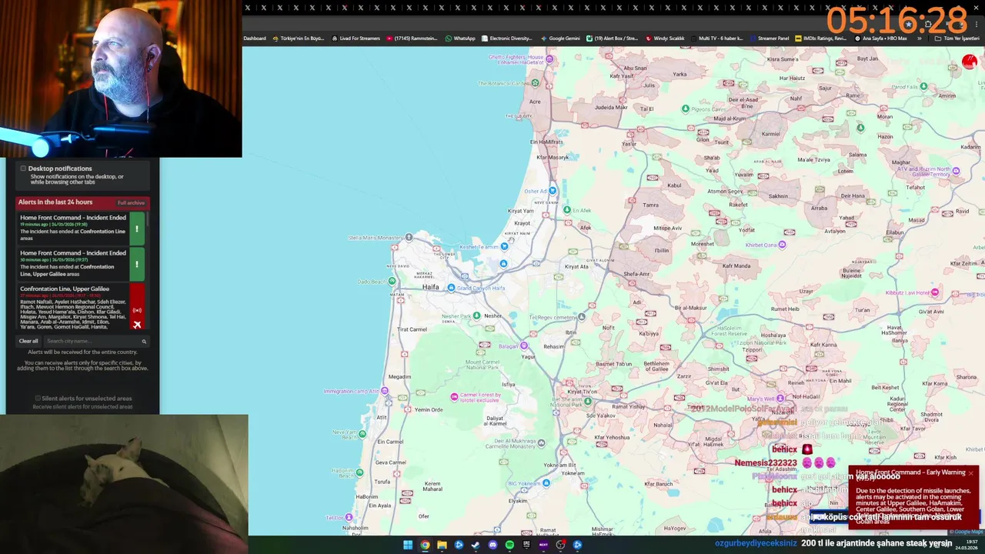Click green exclamation icon of first alert
The image size is (985, 554).
[137, 229]
